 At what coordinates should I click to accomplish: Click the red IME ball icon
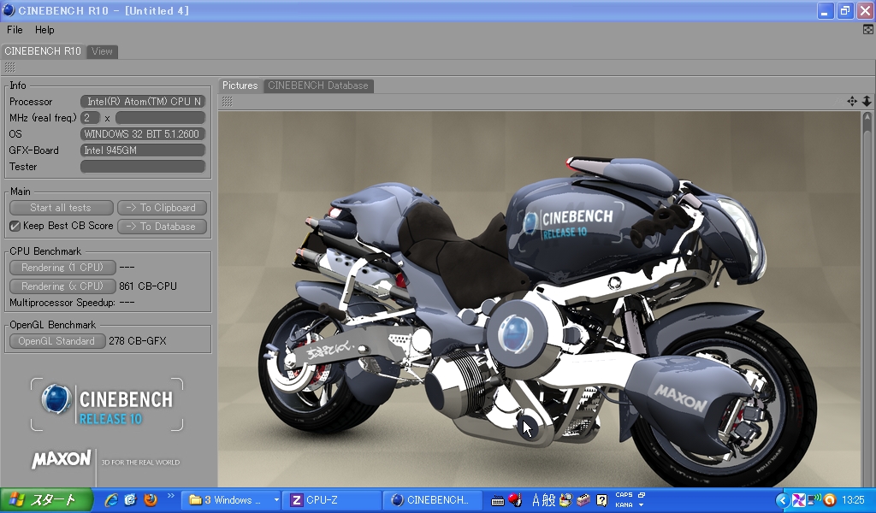pos(514,499)
